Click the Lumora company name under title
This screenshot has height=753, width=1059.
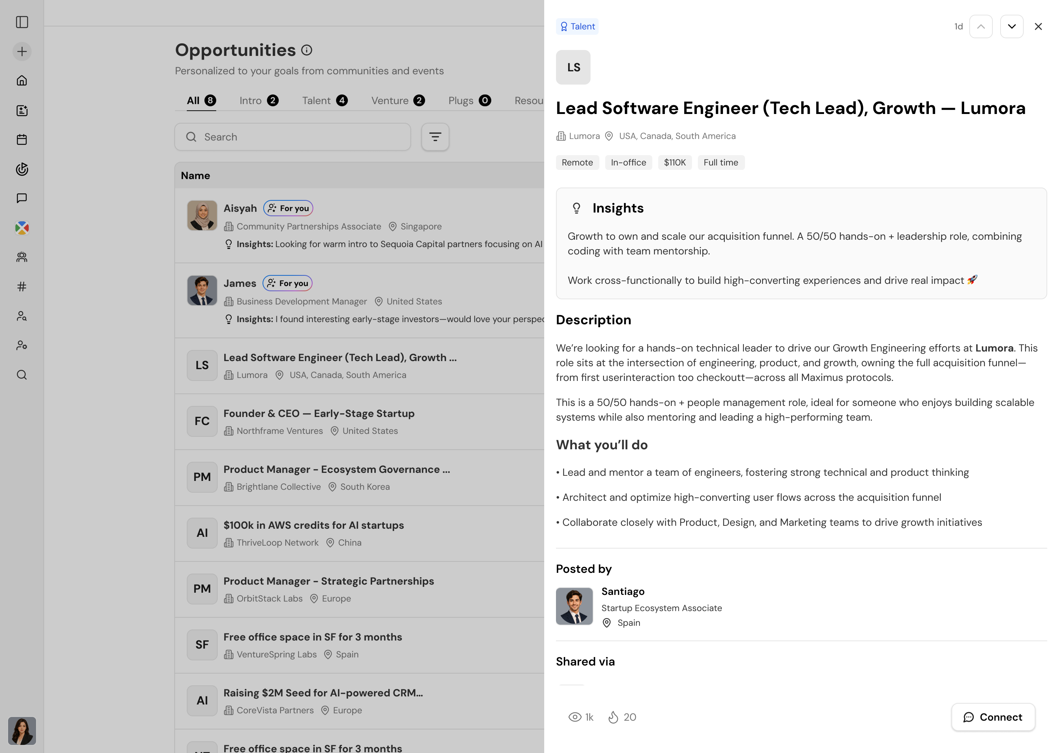tap(584, 136)
